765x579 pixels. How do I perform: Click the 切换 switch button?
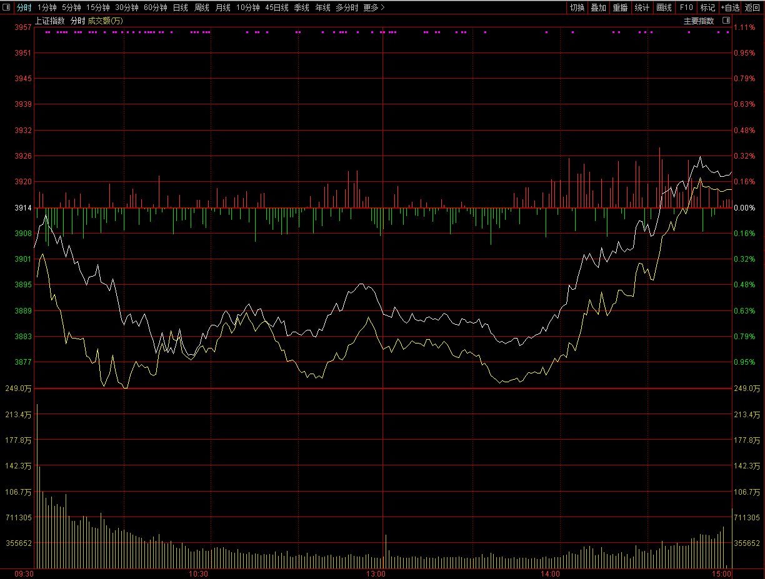(577, 7)
